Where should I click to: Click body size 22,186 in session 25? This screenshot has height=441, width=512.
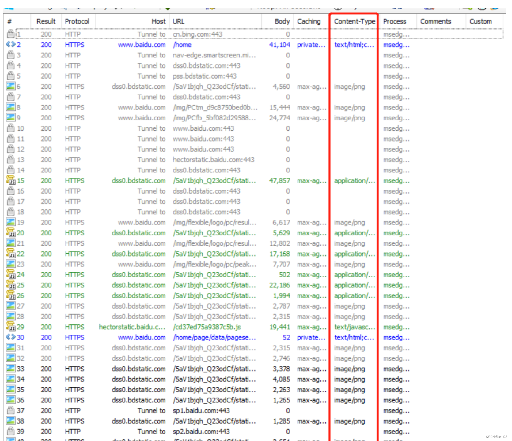click(279, 285)
